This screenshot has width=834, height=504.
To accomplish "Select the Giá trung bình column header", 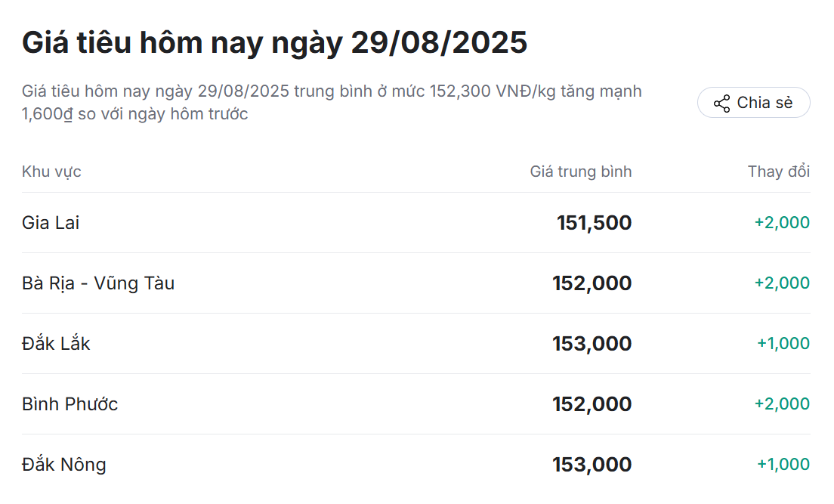I will click(x=580, y=172).
